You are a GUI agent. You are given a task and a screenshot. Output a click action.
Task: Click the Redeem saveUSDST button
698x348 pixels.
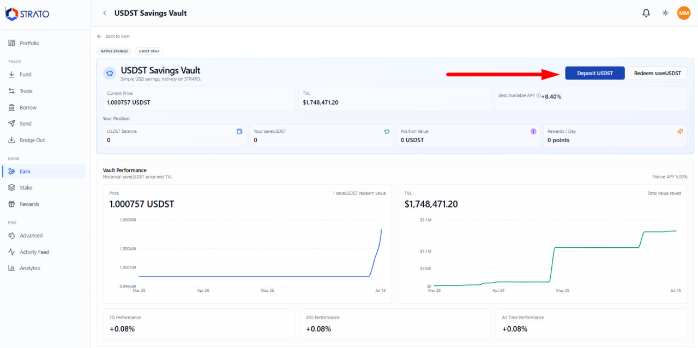click(657, 73)
